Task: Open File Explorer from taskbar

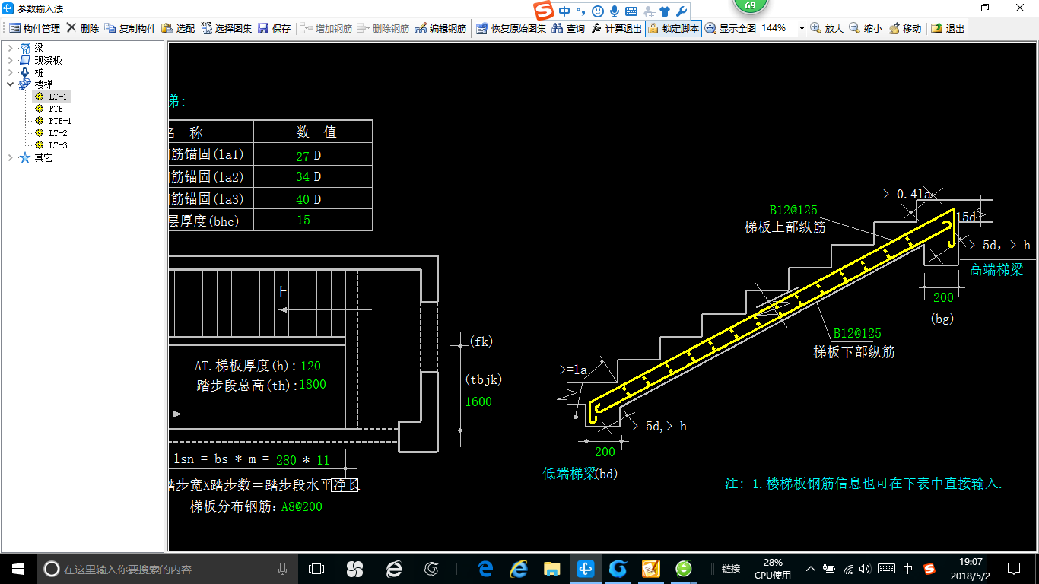Action: click(552, 568)
